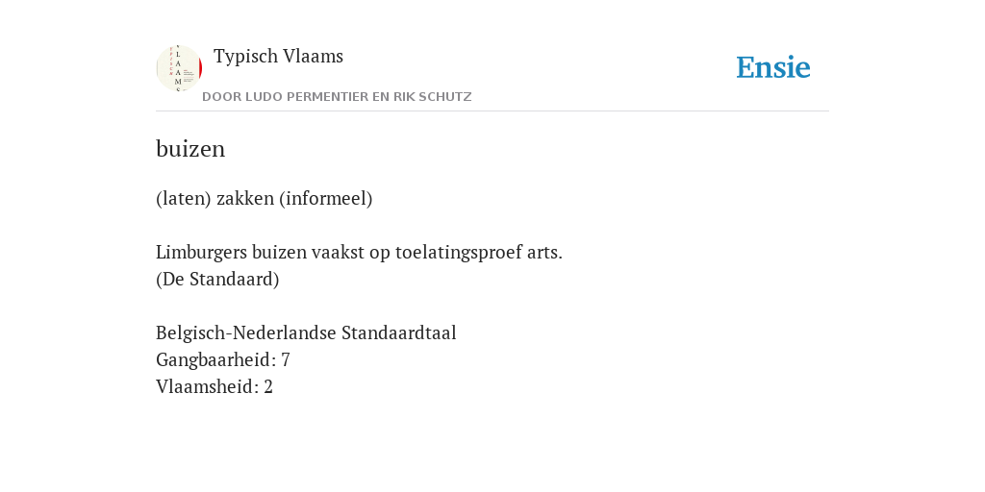Image resolution: width=985 pixels, height=492 pixels.
Task: Click the '(informeel)' label
Action: click(x=326, y=198)
